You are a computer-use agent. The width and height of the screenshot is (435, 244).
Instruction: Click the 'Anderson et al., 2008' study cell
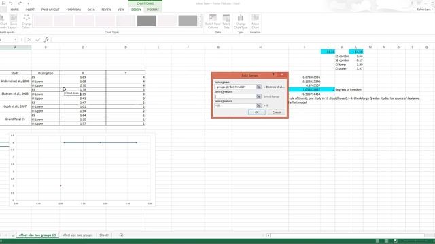click(x=15, y=81)
